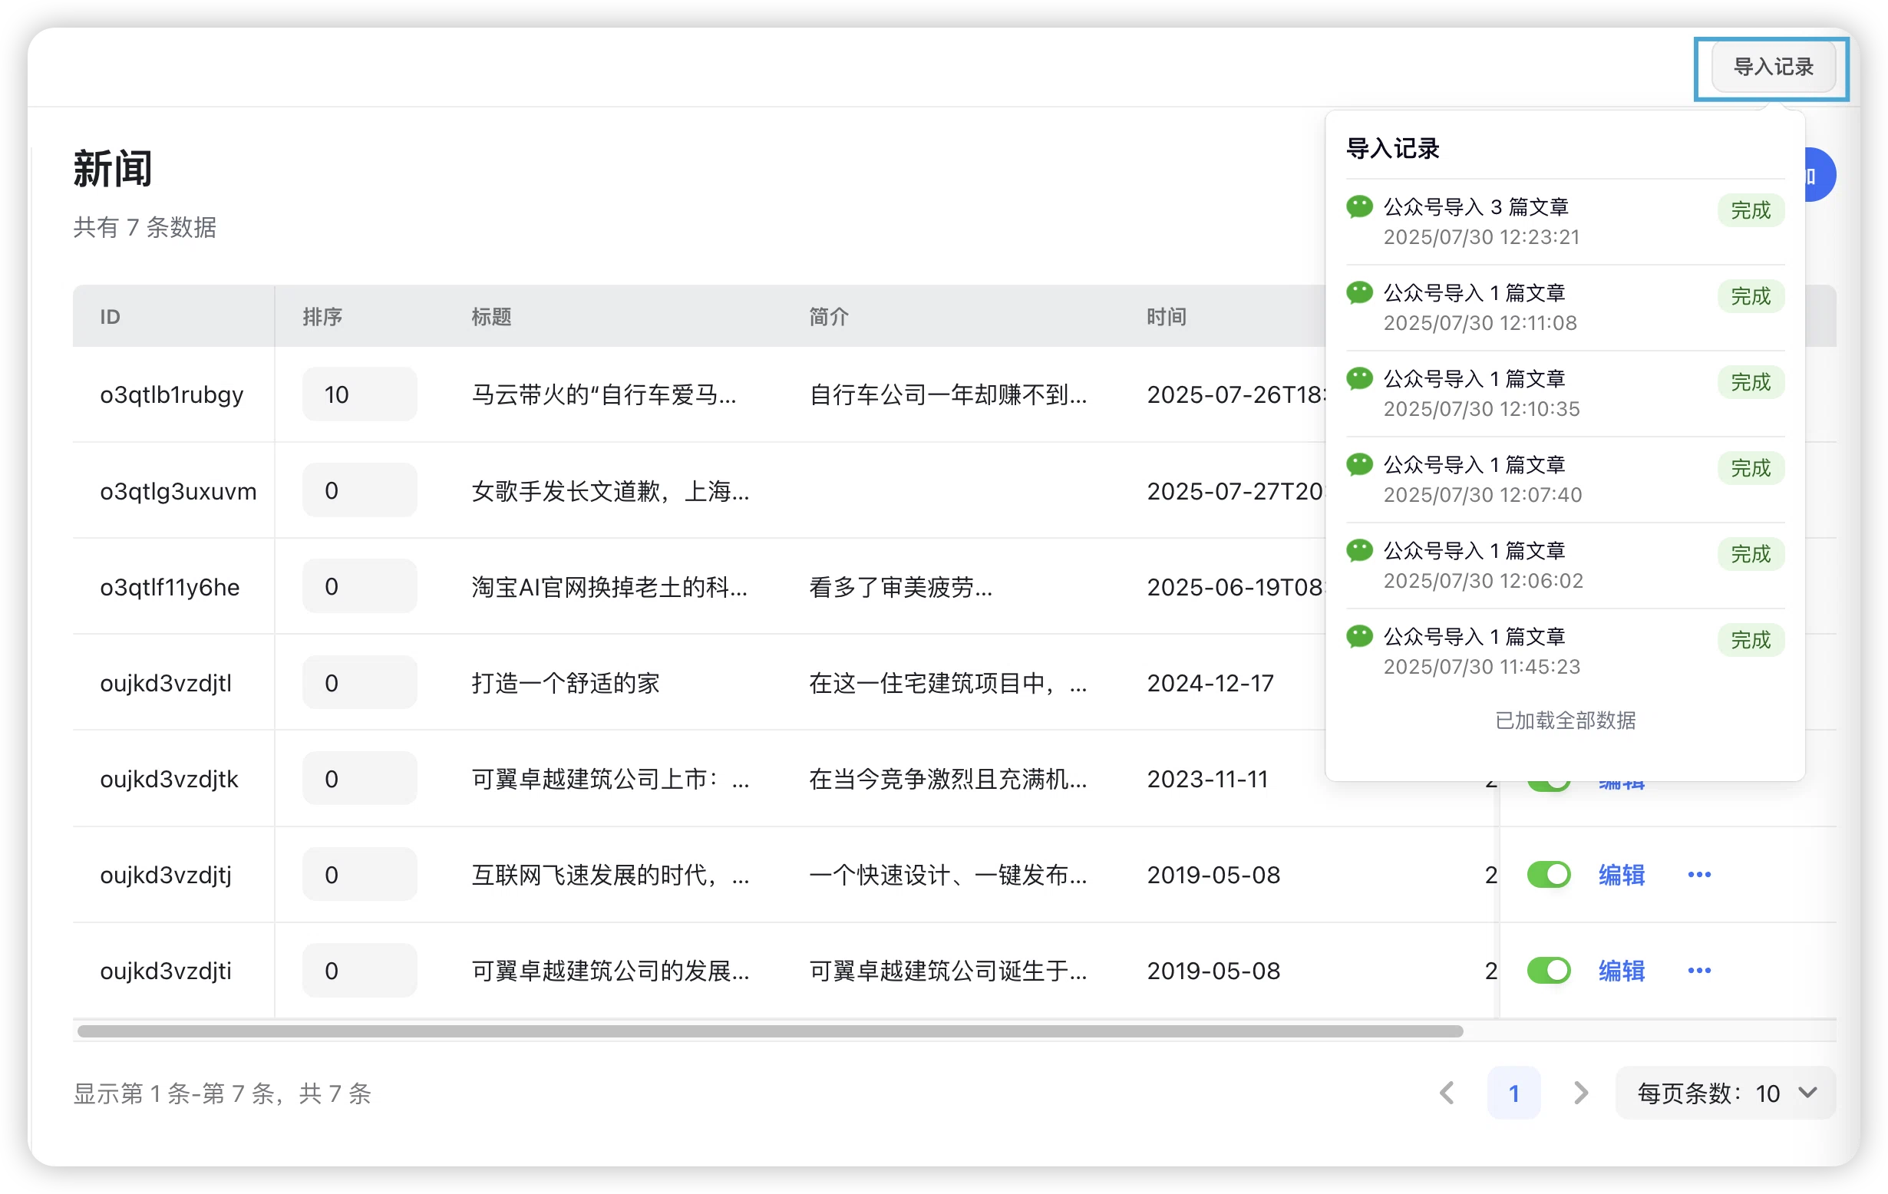Click the 时间 column header
Screen dimensions: 1888x1194
[1166, 317]
